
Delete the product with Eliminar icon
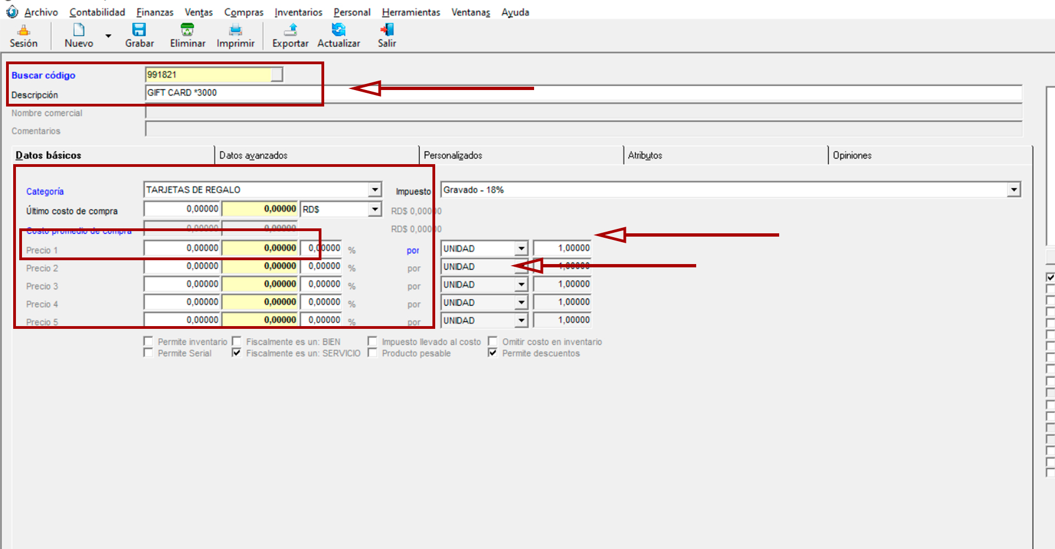[x=187, y=30]
